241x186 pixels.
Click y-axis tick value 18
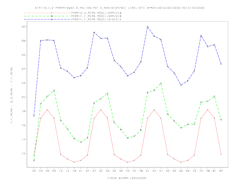(23, 111)
